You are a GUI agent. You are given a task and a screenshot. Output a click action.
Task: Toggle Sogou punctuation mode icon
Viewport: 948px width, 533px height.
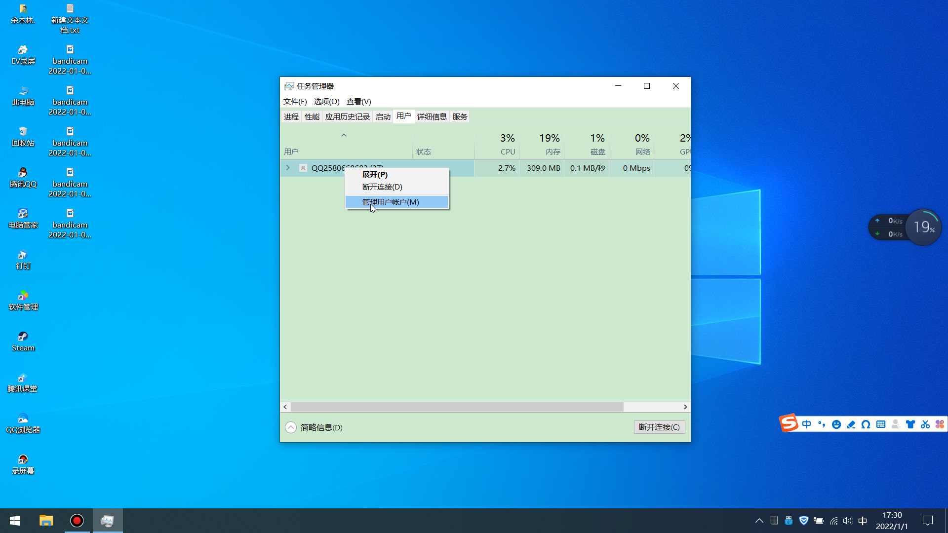[x=821, y=424]
